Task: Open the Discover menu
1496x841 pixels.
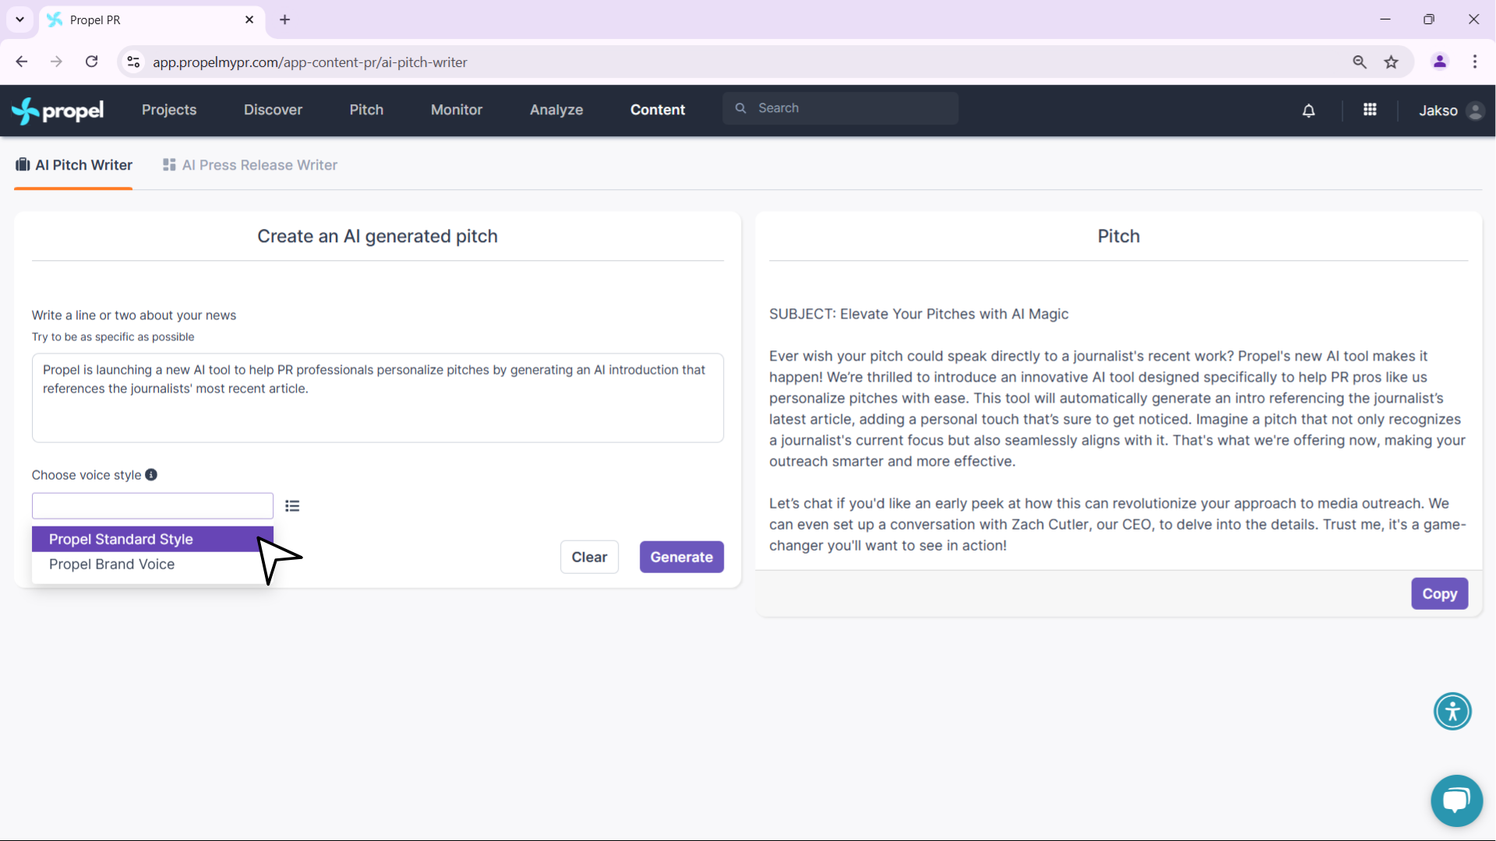Action: (x=273, y=110)
